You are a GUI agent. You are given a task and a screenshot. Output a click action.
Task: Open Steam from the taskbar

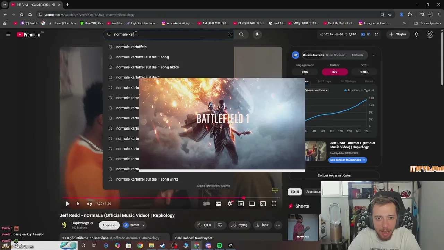click(x=163, y=245)
